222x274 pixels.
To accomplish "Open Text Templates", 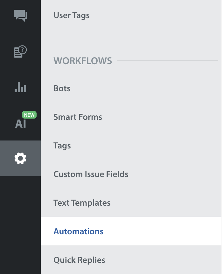I will pos(82,203).
